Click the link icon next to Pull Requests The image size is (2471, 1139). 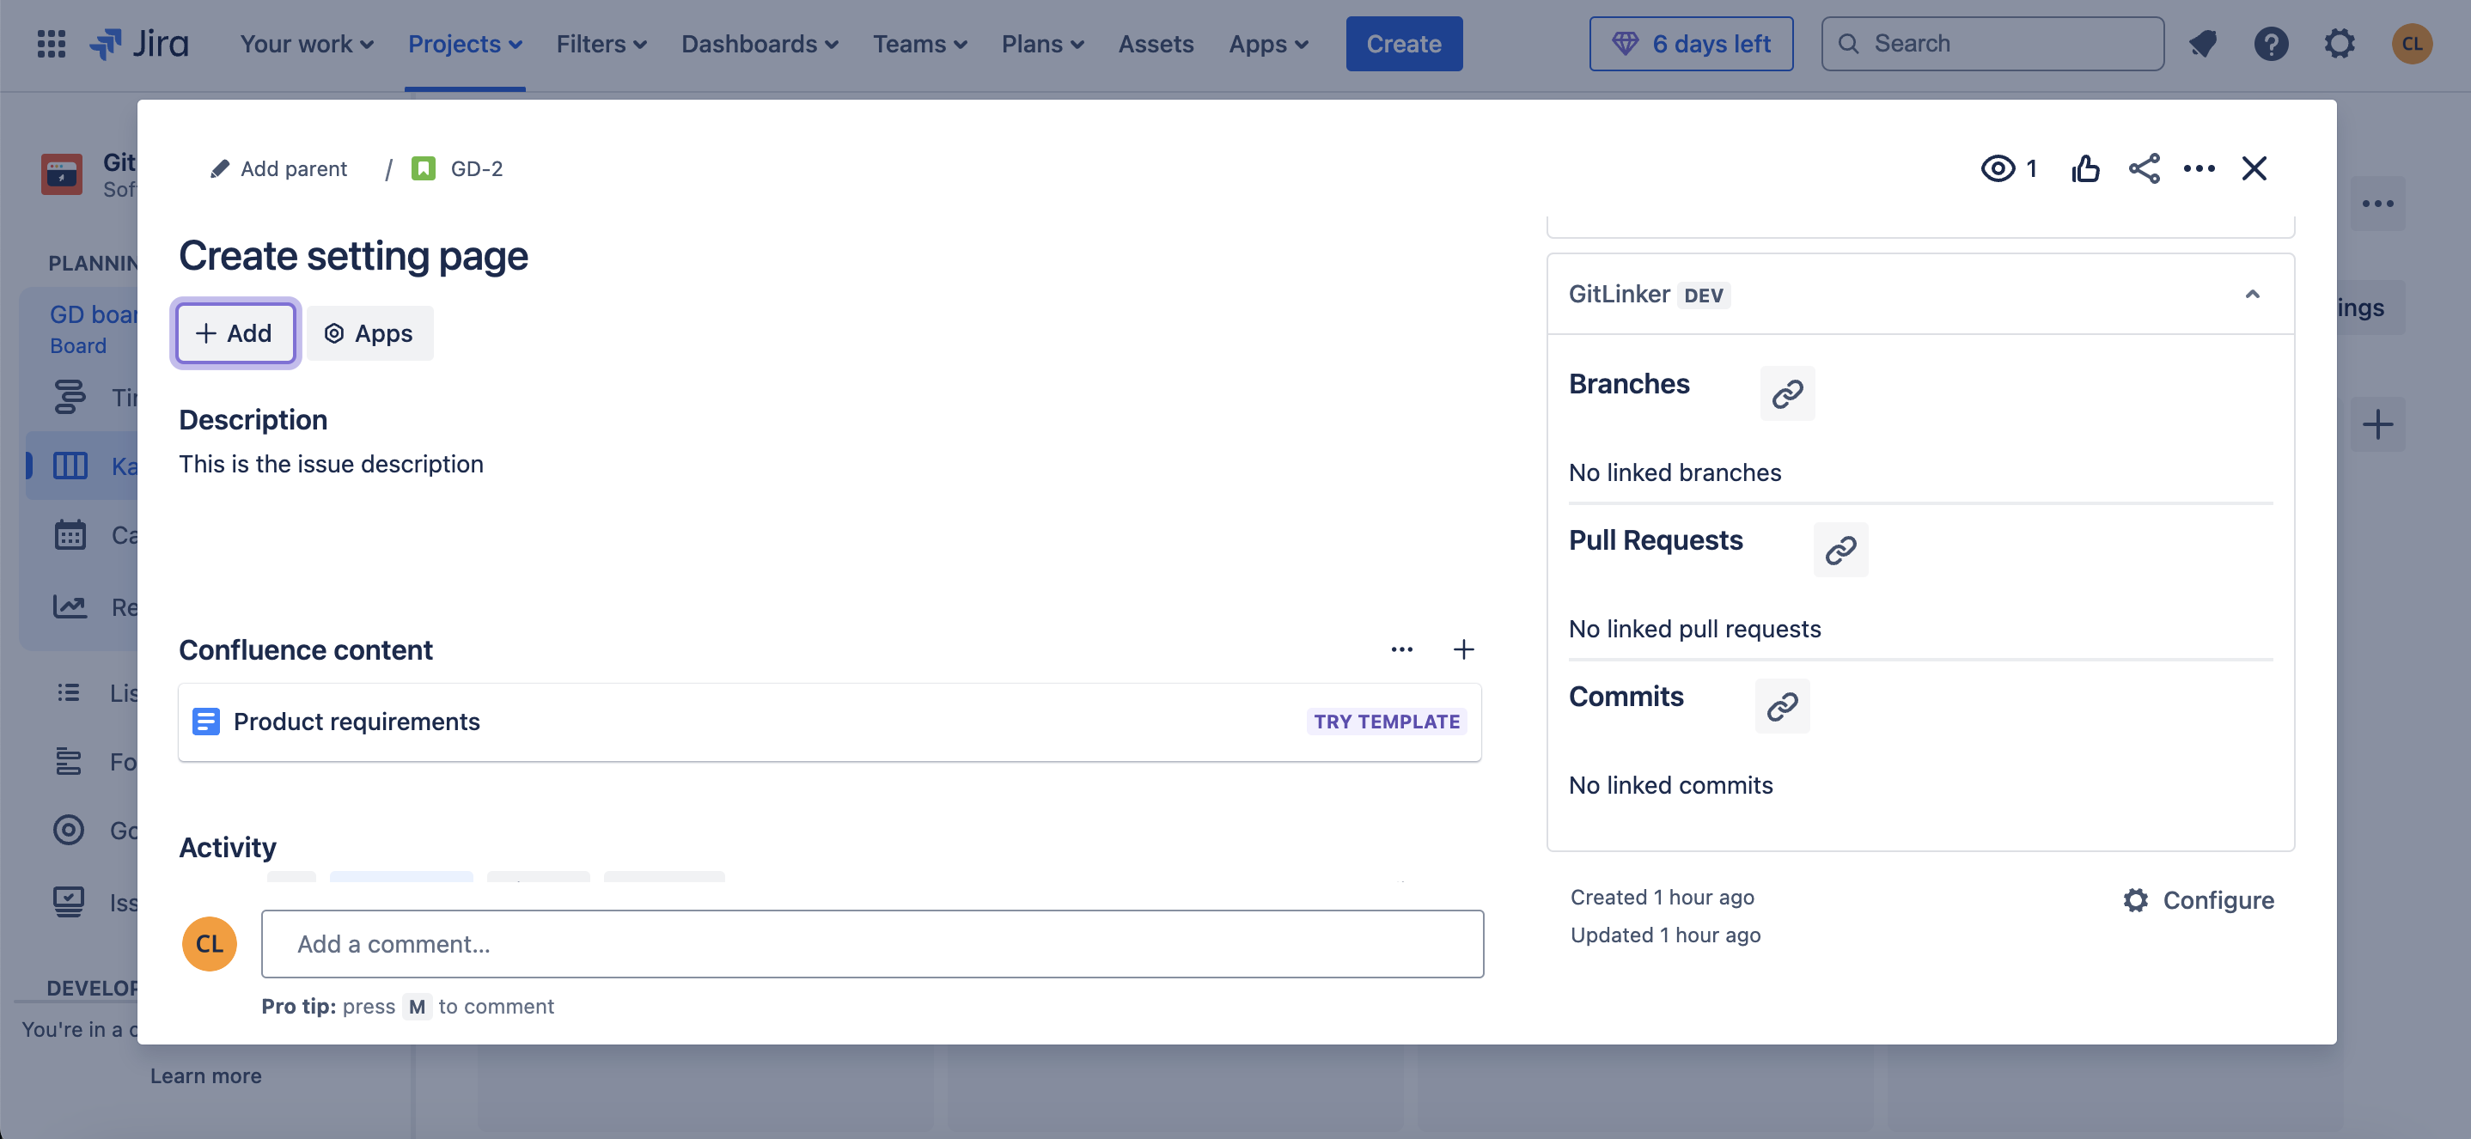point(1840,551)
